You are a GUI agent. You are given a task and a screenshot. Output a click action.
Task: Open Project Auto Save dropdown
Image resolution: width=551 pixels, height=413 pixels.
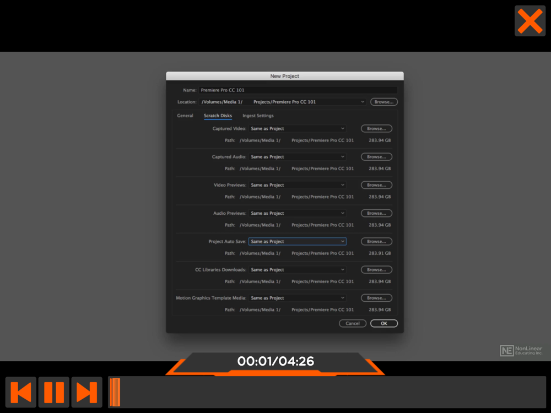tap(298, 242)
